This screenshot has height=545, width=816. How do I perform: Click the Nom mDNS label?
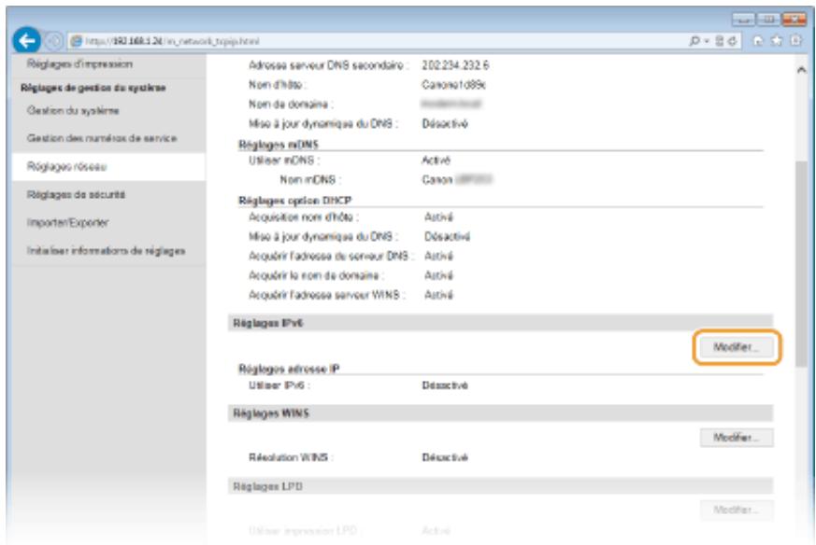click(x=310, y=180)
